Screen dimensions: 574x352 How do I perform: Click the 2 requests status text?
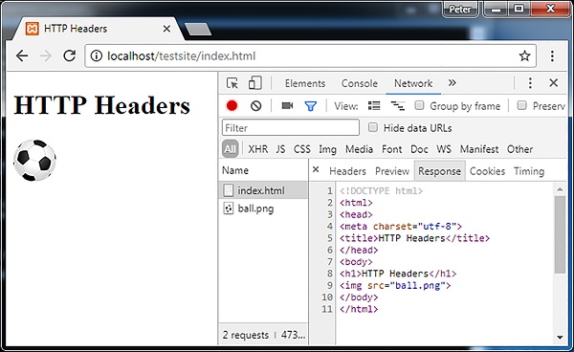(245, 335)
